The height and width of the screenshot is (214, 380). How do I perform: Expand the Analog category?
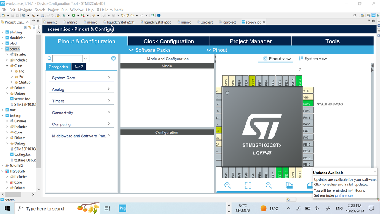(81, 89)
